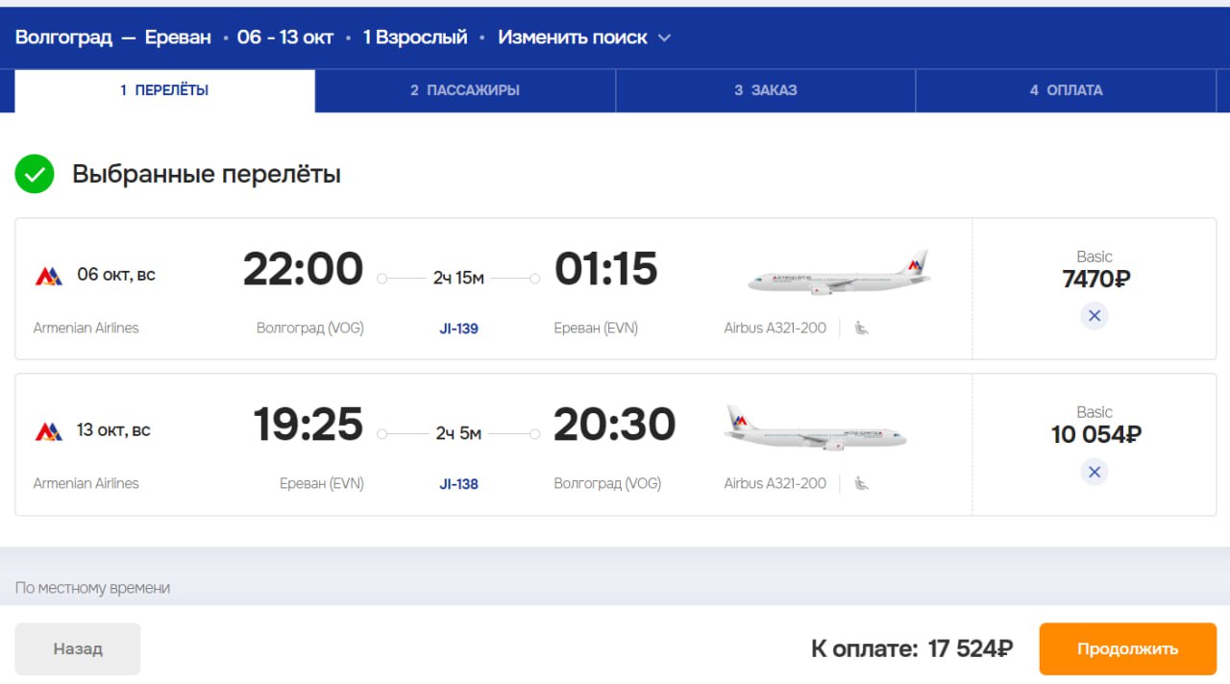Click the Armenian Airlines logo for 13 окт flight
The height and width of the screenshot is (684, 1230).
coord(49,431)
